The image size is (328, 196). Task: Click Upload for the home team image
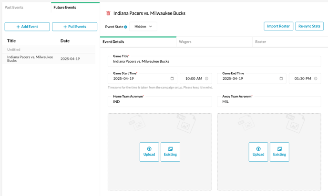(x=149, y=152)
